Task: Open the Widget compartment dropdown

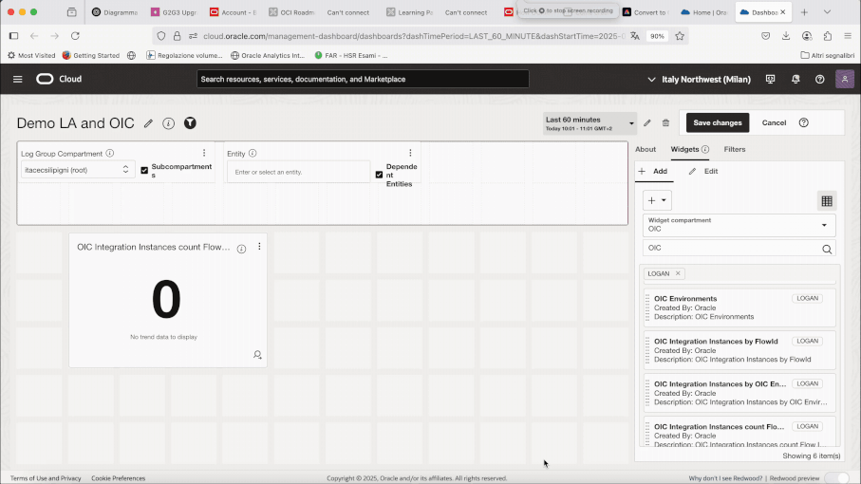Action: [x=739, y=225]
